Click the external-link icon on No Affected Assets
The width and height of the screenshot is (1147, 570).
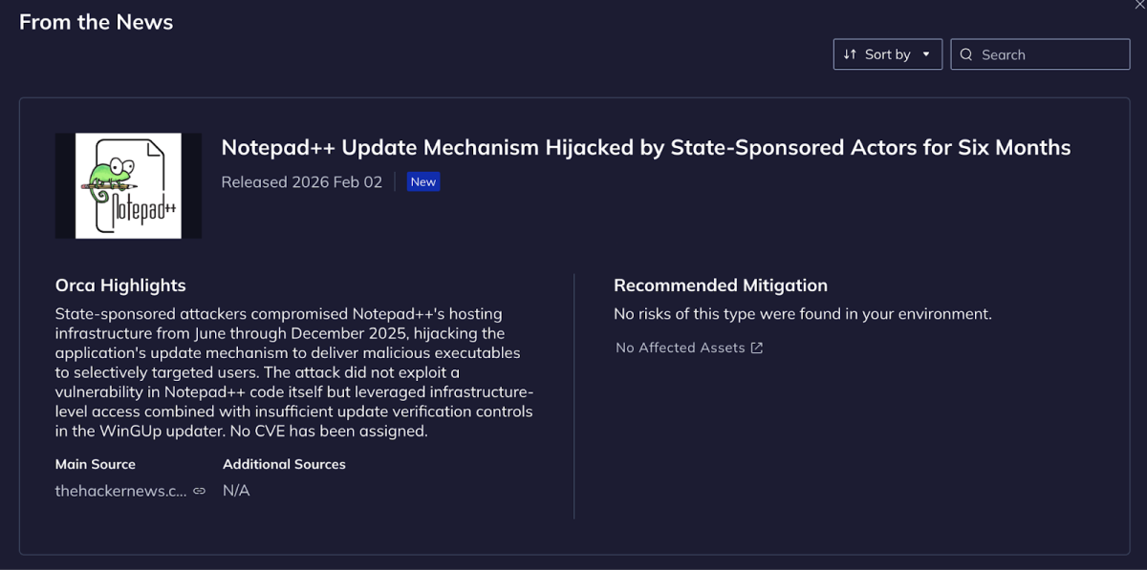755,348
